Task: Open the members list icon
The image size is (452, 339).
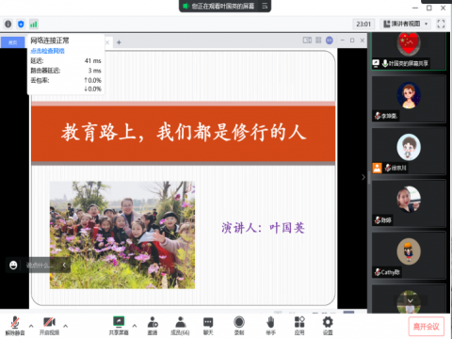Action: click(x=180, y=326)
